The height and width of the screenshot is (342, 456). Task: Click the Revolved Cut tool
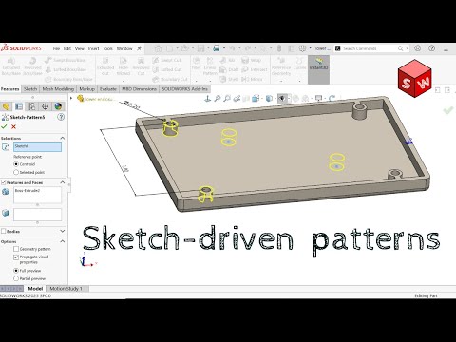point(141,66)
